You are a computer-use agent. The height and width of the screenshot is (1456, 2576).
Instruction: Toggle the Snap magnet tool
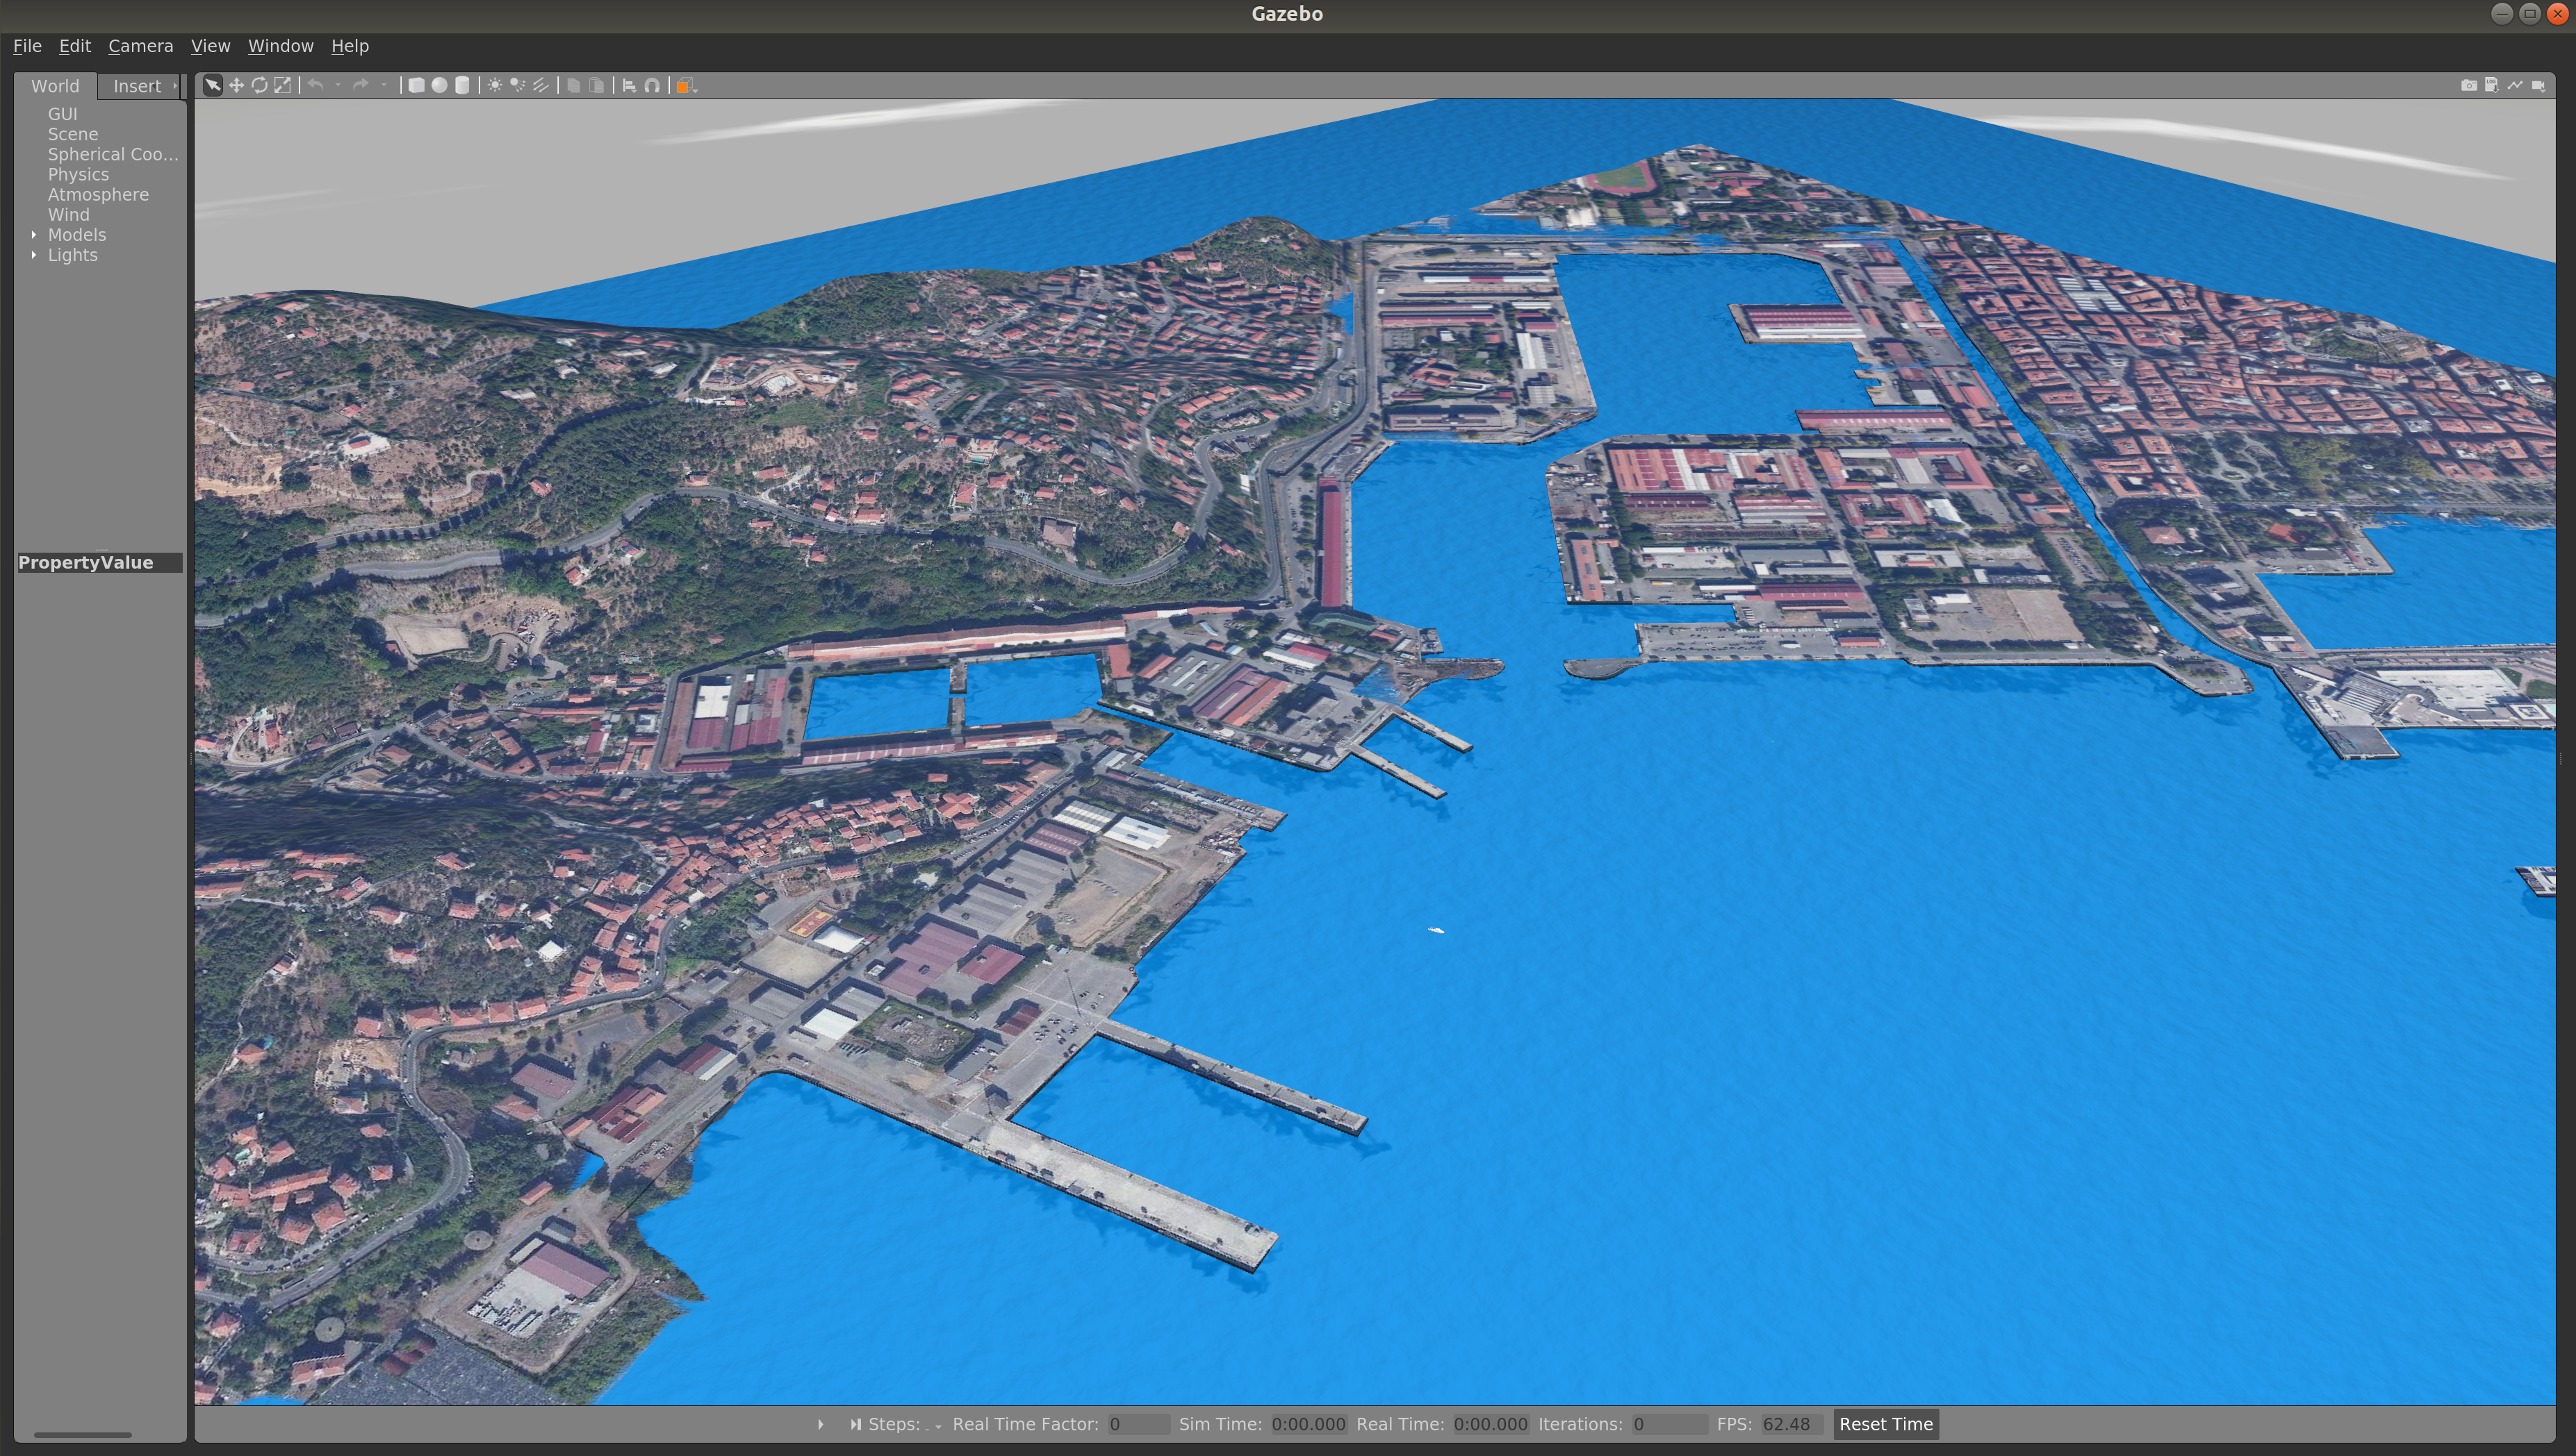pos(653,85)
